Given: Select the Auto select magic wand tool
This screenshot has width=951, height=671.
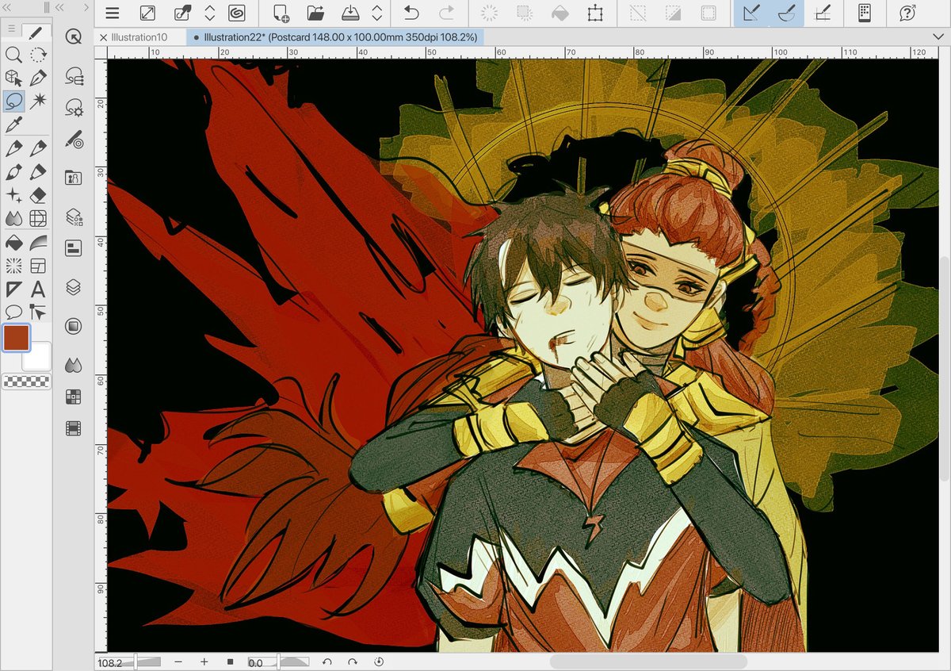Looking at the screenshot, I should [37, 101].
